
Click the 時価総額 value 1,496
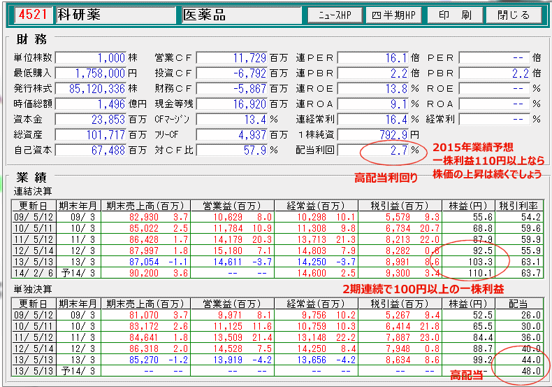point(90,104)
